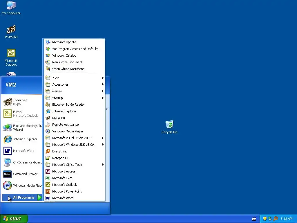Open Files and Settings Transfer Wizard
The image size is (297, 223).
point(22,128)
